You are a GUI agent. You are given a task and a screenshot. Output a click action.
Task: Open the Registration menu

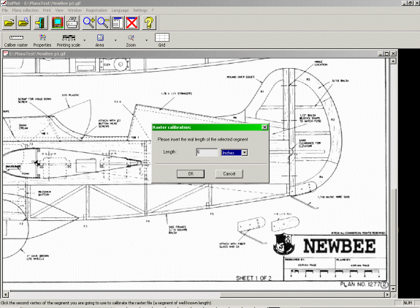pos(96,10)
